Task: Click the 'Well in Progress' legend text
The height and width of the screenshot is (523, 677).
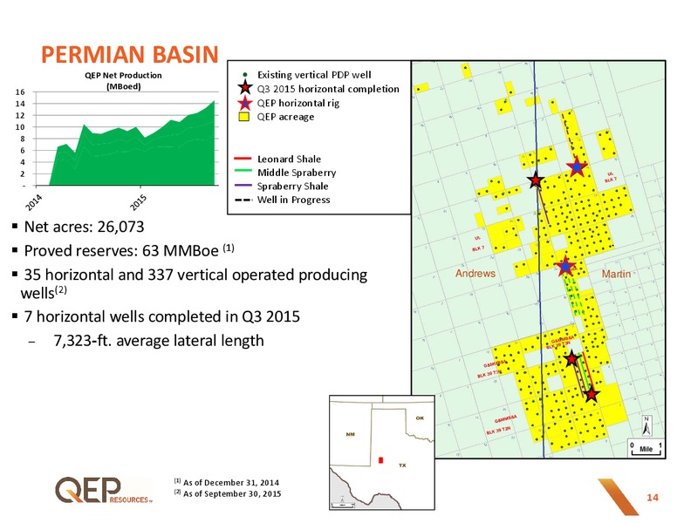Action: coord(294,200)
